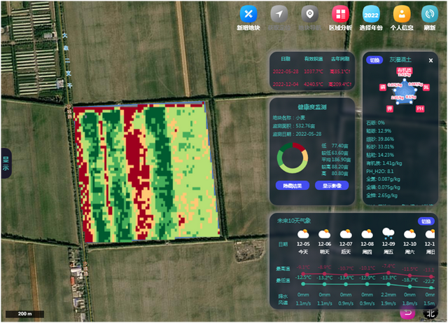Expand the 显示 side panel tab

(5, 163)
